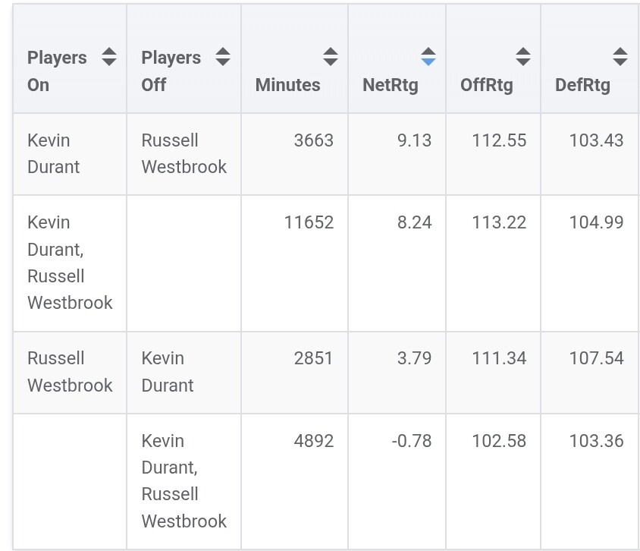This screenshot has width=640, height=551.
Task: Select the 107.54 DefRtg cell
Action: 596,358
